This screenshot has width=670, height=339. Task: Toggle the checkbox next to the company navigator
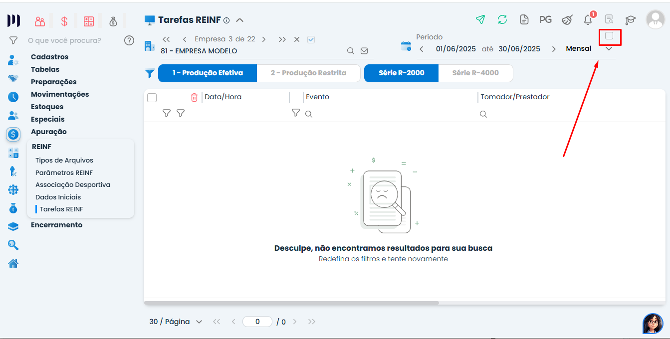coord(311,39)
